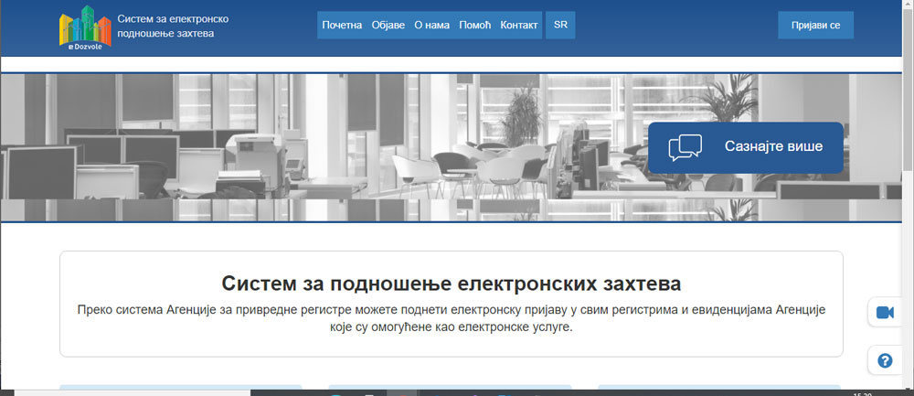Click the chat bubbles icon
Viewport: 914px width, 396px height.
pyautogui.click(x=685, y=147)
